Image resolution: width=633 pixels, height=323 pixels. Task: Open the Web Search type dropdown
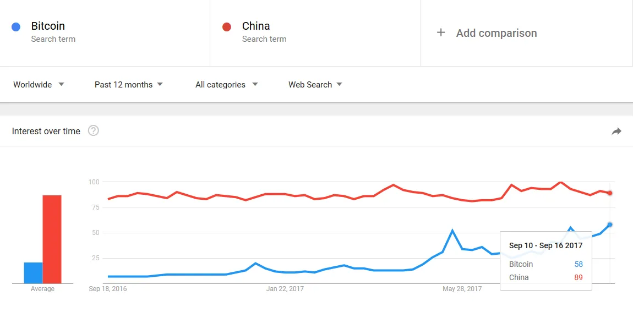315,85
